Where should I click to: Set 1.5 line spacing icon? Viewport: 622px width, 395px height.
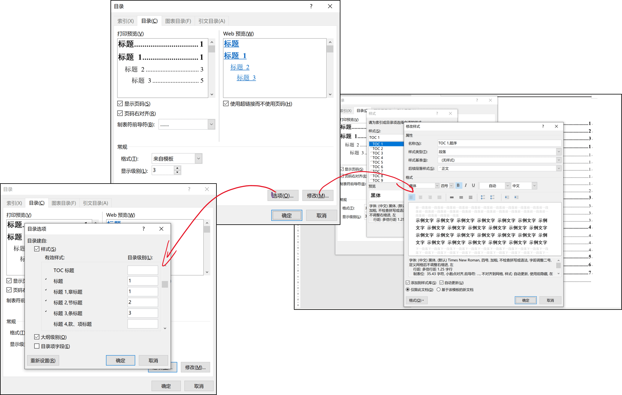[461, 197]
